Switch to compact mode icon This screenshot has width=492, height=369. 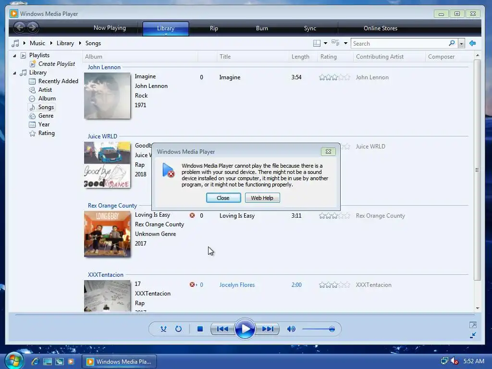(473, 335)
